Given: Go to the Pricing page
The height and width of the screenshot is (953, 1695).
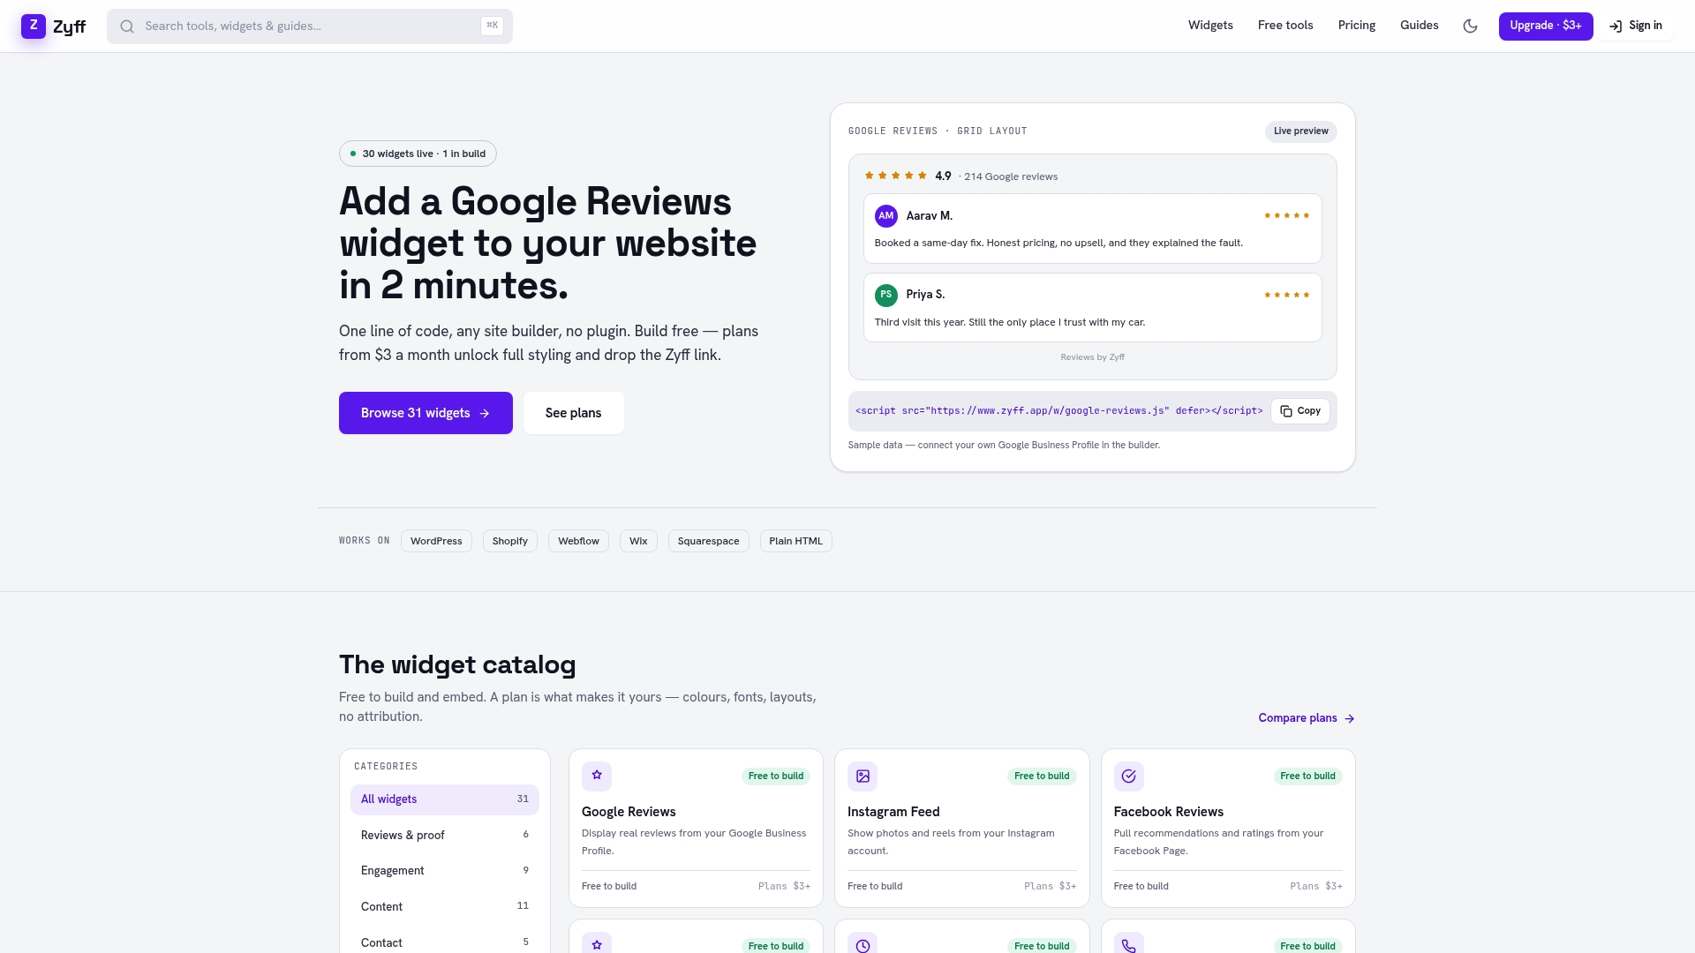Looking at the screenshot, I should click(1357, 26).
